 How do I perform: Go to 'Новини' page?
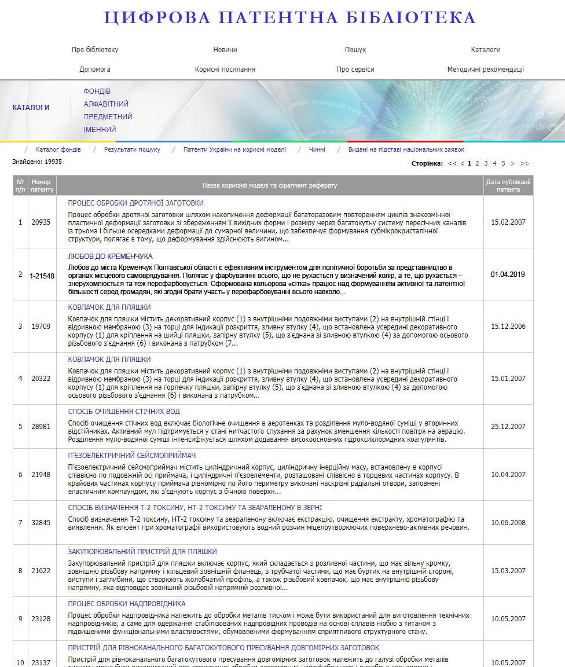[225, 50]
